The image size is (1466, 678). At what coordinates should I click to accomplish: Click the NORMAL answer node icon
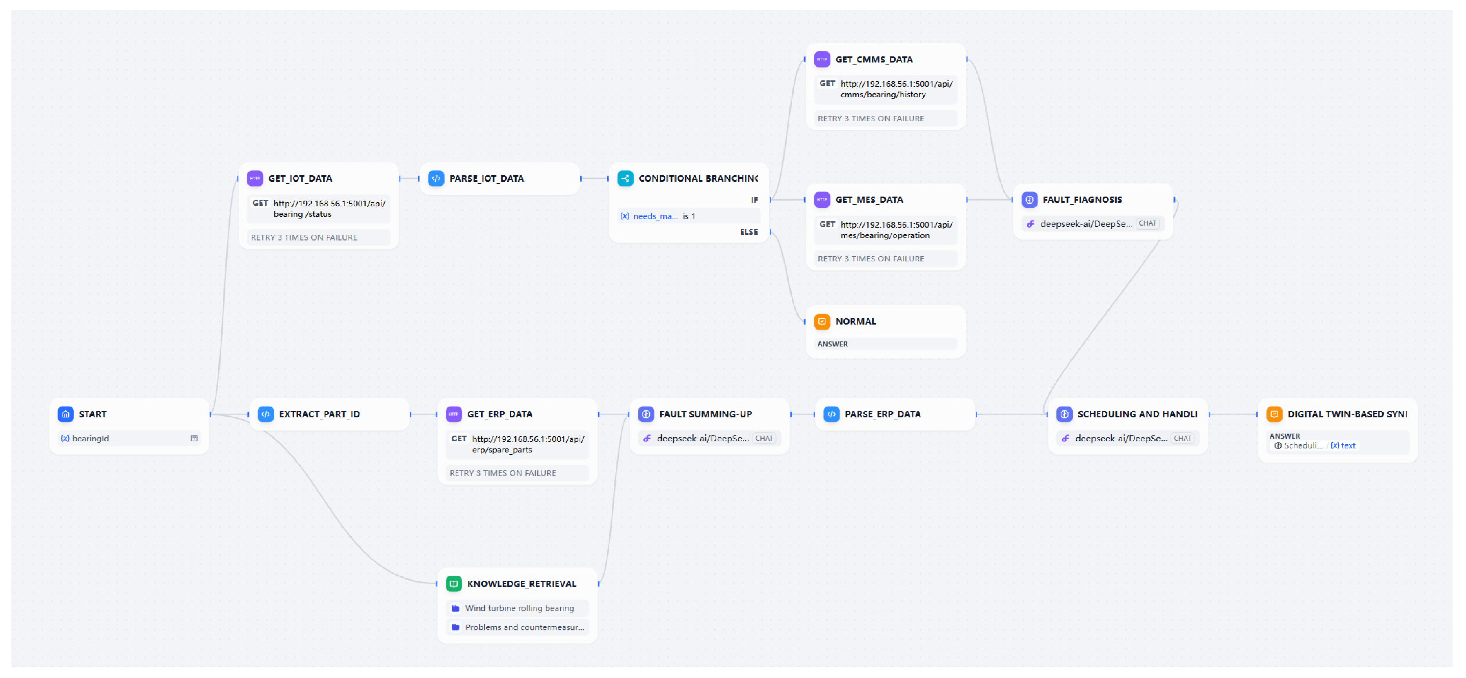pos(822,321)
